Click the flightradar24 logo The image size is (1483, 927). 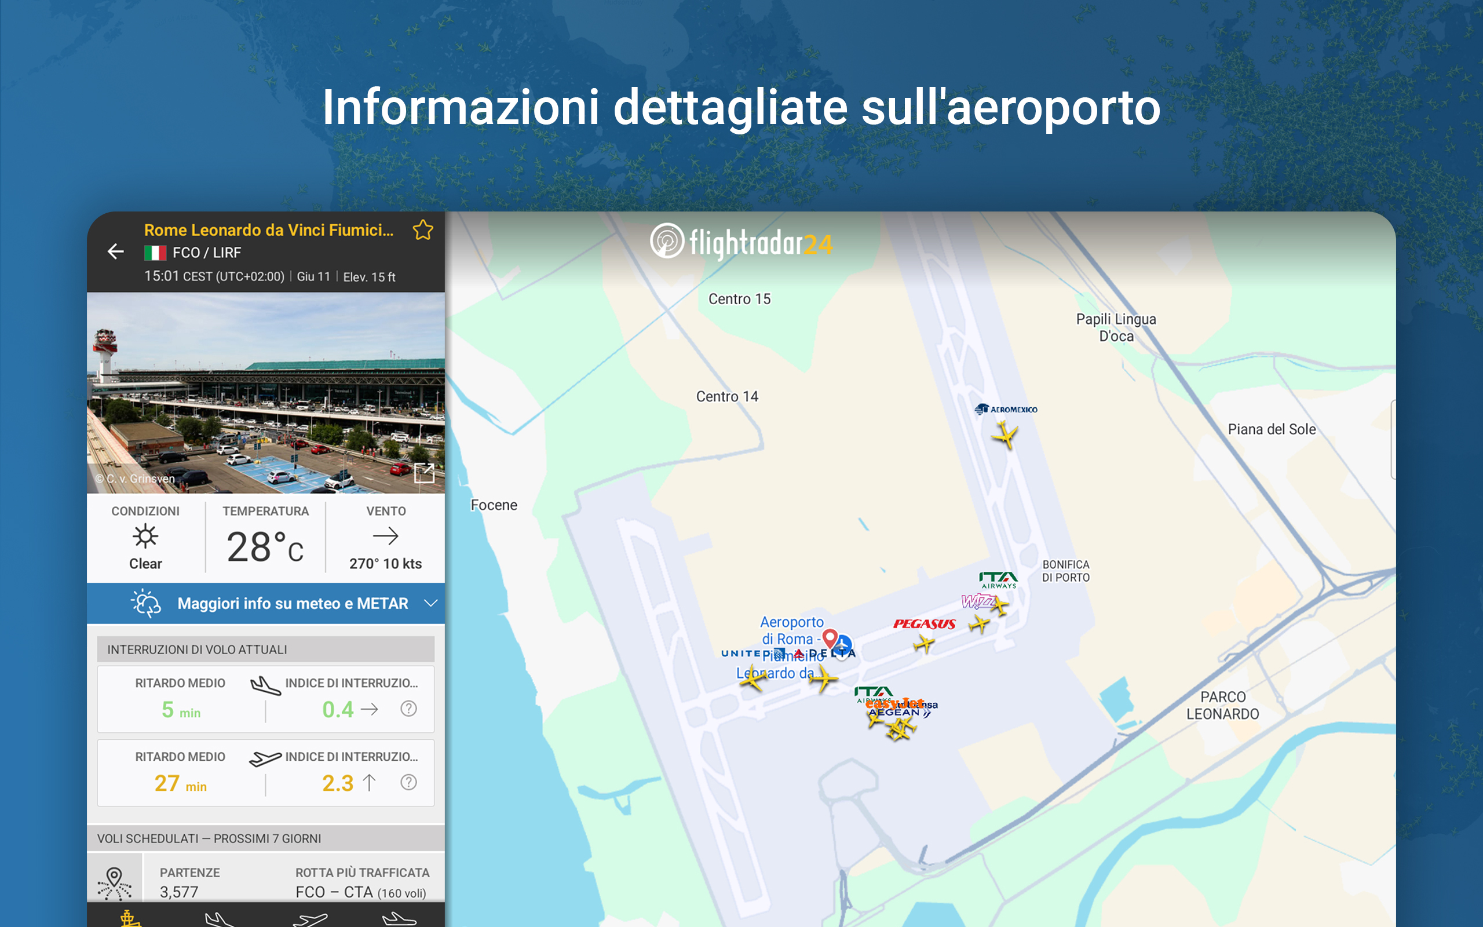741,243
